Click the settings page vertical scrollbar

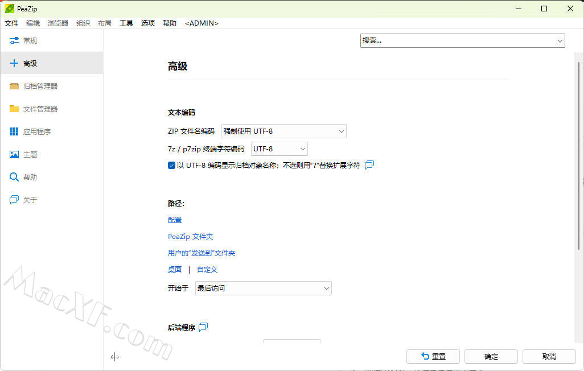point(579,156)
